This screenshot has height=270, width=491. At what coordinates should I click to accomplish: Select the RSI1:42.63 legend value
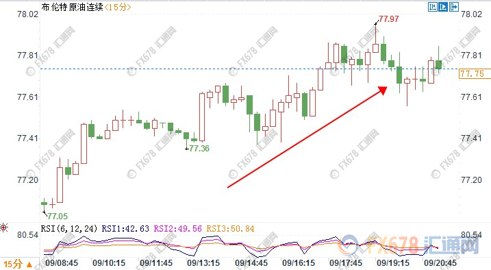tap(125, 229)
